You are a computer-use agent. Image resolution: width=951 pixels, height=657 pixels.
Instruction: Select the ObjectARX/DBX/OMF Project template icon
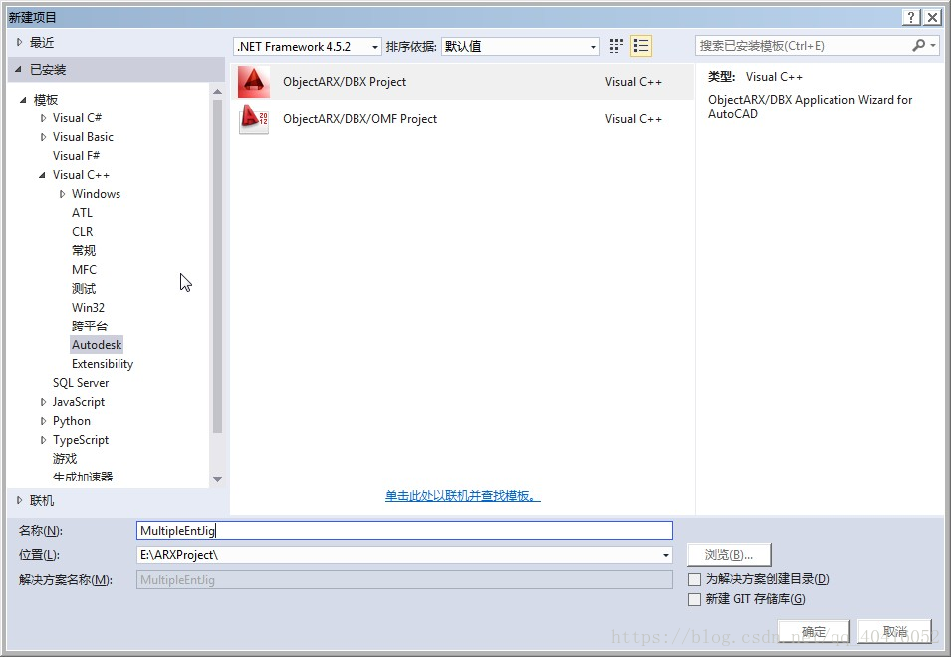click(x=254, y=118)
